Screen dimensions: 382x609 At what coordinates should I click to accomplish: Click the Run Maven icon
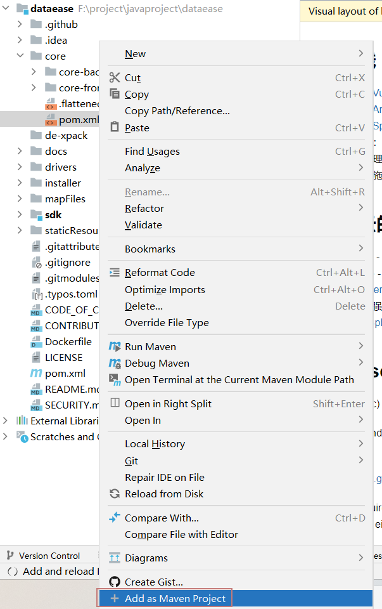click(x=115, y=346)
